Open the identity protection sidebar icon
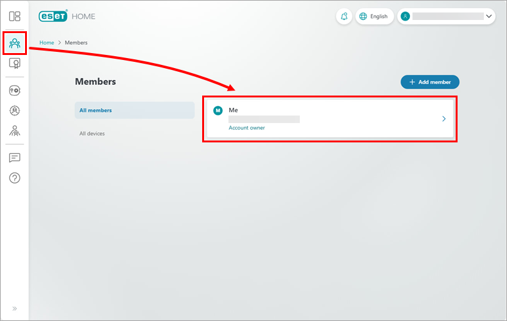This screenshot has width=507, height=321. click(x=14, y=111)
